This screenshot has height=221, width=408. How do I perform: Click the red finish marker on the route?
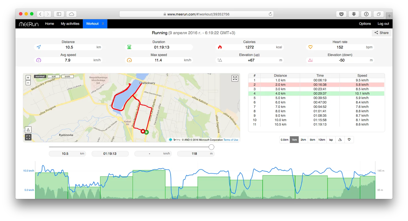[x=143, y=131]
